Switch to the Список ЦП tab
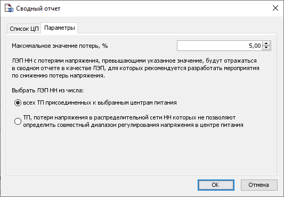 [x=24, y=29]
